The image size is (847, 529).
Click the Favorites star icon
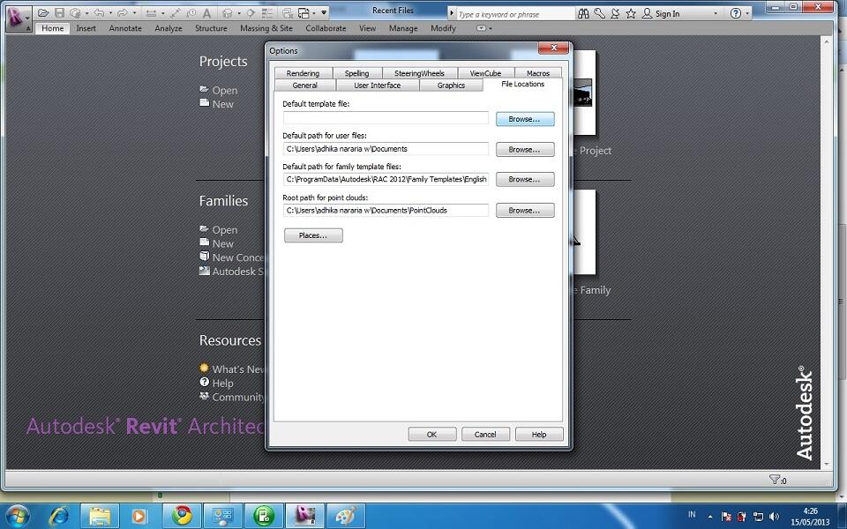pyautogui.click(x=630, y=13)
